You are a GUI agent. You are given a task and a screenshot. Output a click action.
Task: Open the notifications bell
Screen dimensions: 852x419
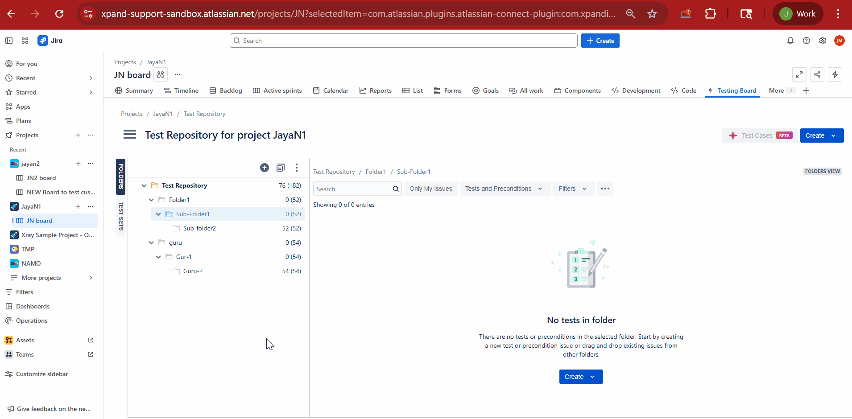[790, 41]
